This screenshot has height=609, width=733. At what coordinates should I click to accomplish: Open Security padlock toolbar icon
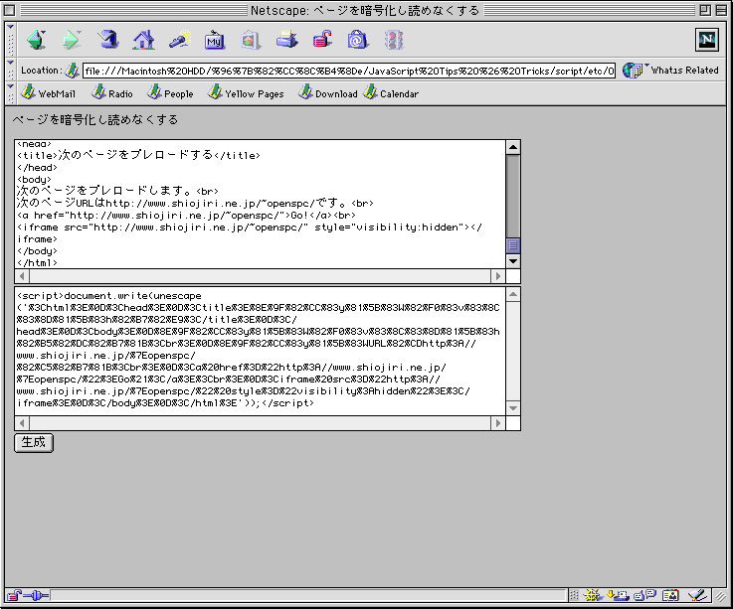(322, 40)
